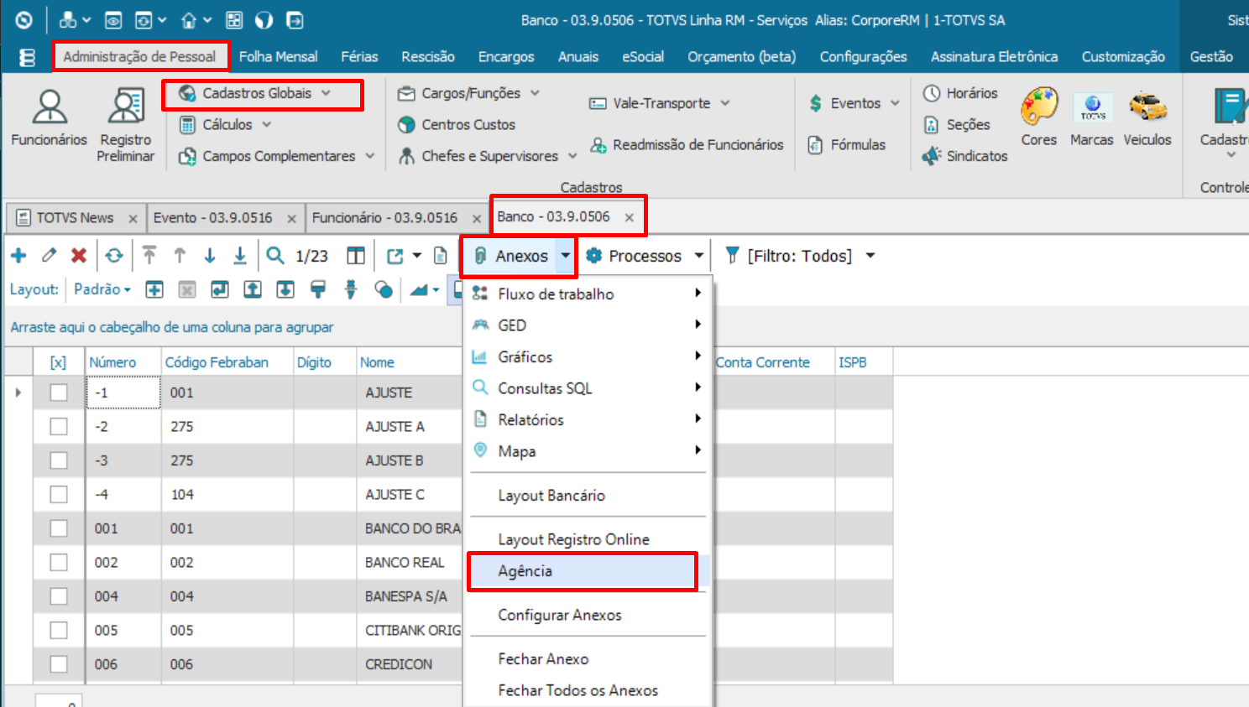Viewport: 1249px width, 707px height.
Task: Go to the first record arrow icon
Action: tap(149, 256)
